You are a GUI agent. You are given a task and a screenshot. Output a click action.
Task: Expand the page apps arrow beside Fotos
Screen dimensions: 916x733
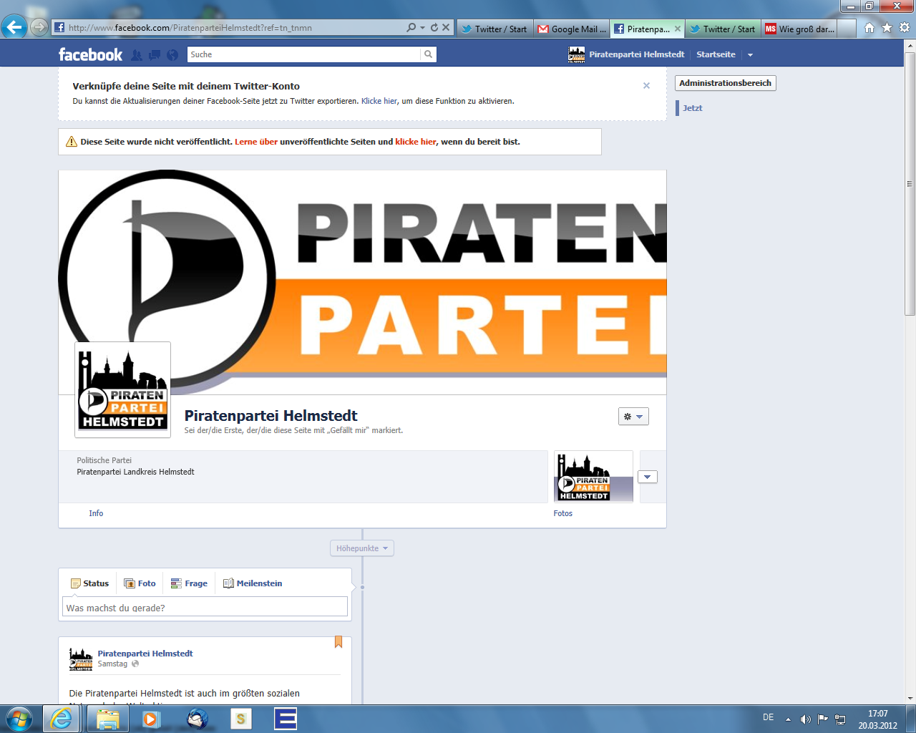(648, 477)
